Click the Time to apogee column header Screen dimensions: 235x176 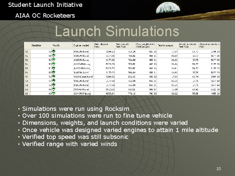pos(167,45)
